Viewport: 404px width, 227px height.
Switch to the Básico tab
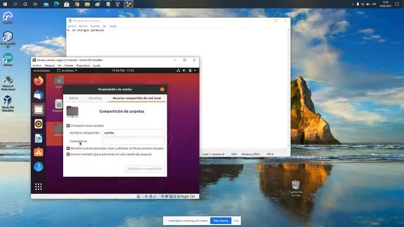(x=74, y=98)
